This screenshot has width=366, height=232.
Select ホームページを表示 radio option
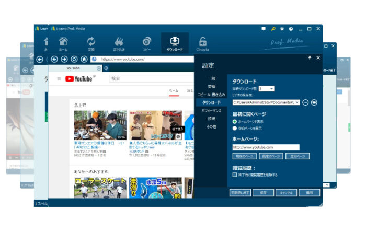pyautogui.click(x=235, y=121)
